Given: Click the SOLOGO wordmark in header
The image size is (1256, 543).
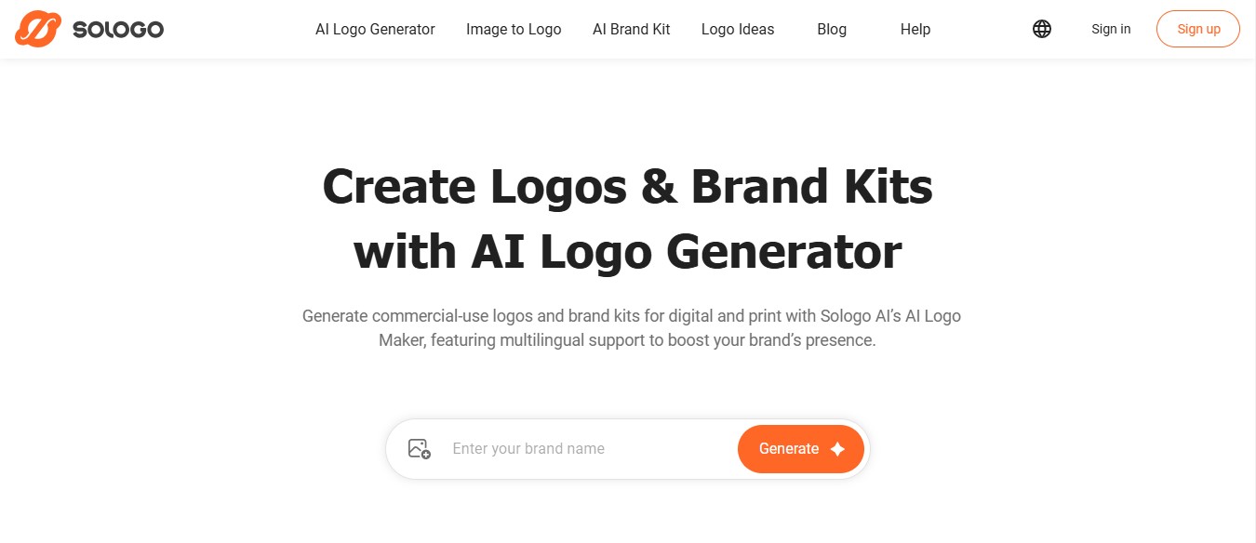Looking at the screenshot, I should click(x=118, y=30).
